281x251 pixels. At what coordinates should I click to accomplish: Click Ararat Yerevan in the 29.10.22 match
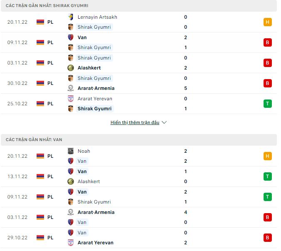(x=95, y=243)
